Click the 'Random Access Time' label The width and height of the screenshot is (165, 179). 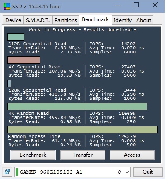click(x=34, y=137)
